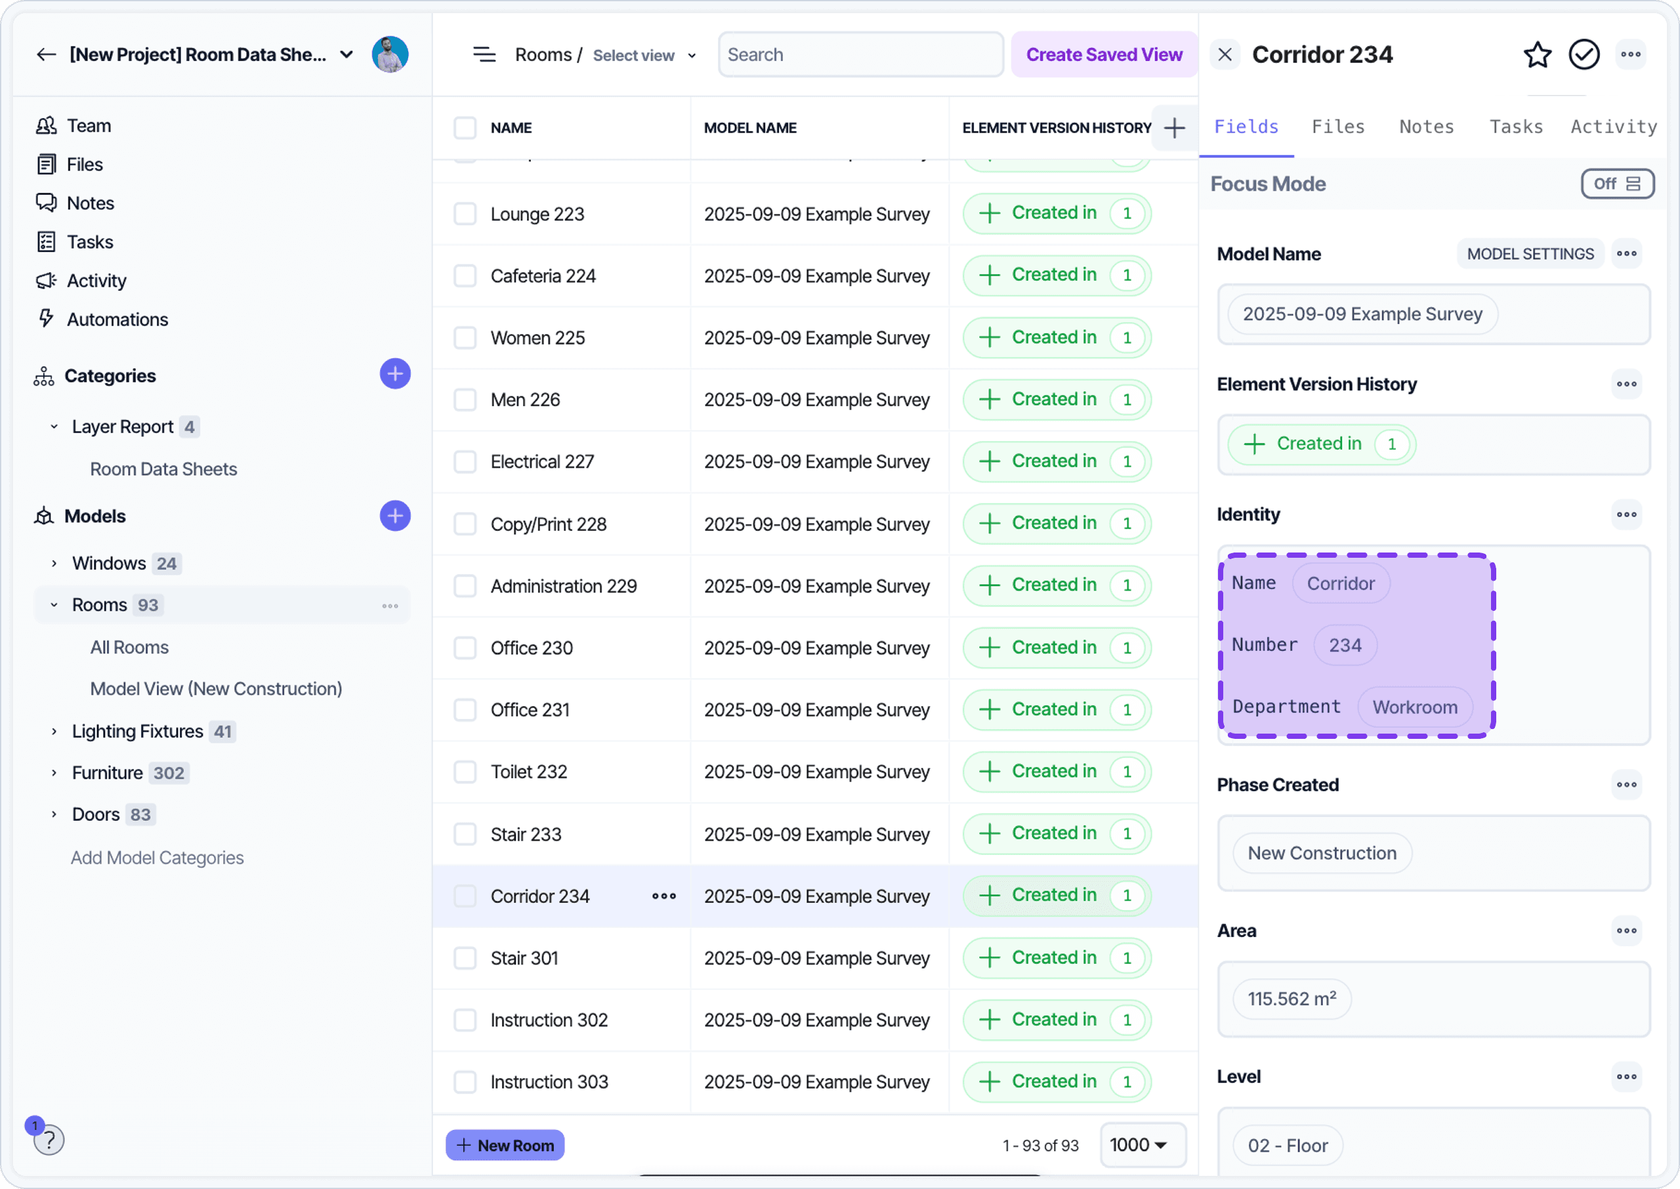
Task: Toggle Focus Mode off switch
Action: [x=1616, y=184]
